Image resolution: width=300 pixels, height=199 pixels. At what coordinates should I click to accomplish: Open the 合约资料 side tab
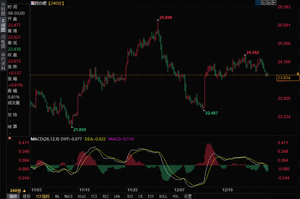pyautogui.click(x=3, y=59)
